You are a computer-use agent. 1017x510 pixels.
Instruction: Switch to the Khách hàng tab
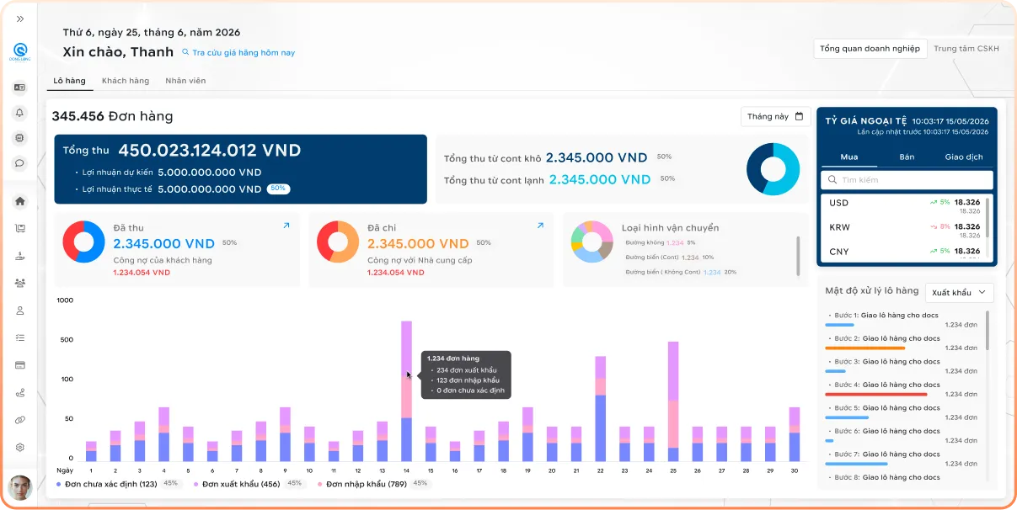point(126,81)
